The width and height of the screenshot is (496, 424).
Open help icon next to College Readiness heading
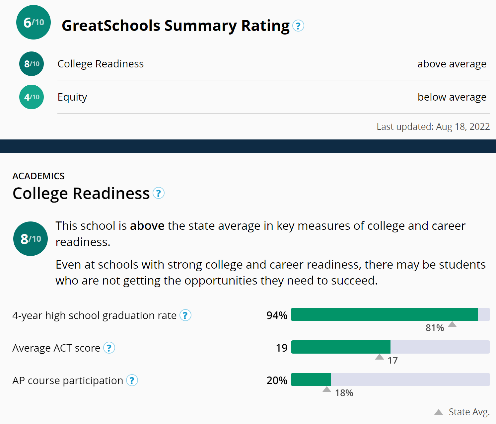(158, 193)
